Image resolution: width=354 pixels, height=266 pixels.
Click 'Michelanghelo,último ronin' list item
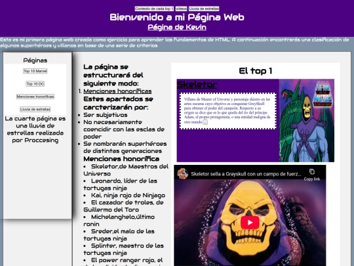pyautogui.click(x=119, y=221)
